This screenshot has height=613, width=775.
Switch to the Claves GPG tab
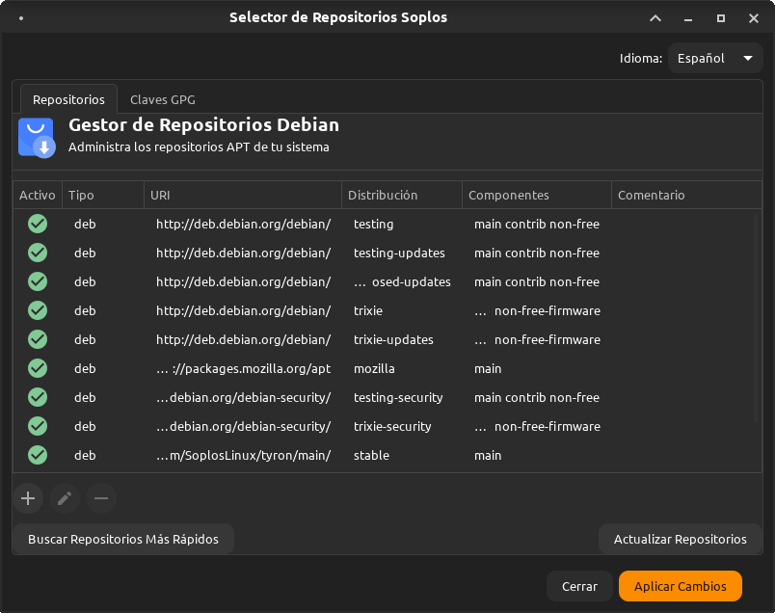click(x=162, y=99)
